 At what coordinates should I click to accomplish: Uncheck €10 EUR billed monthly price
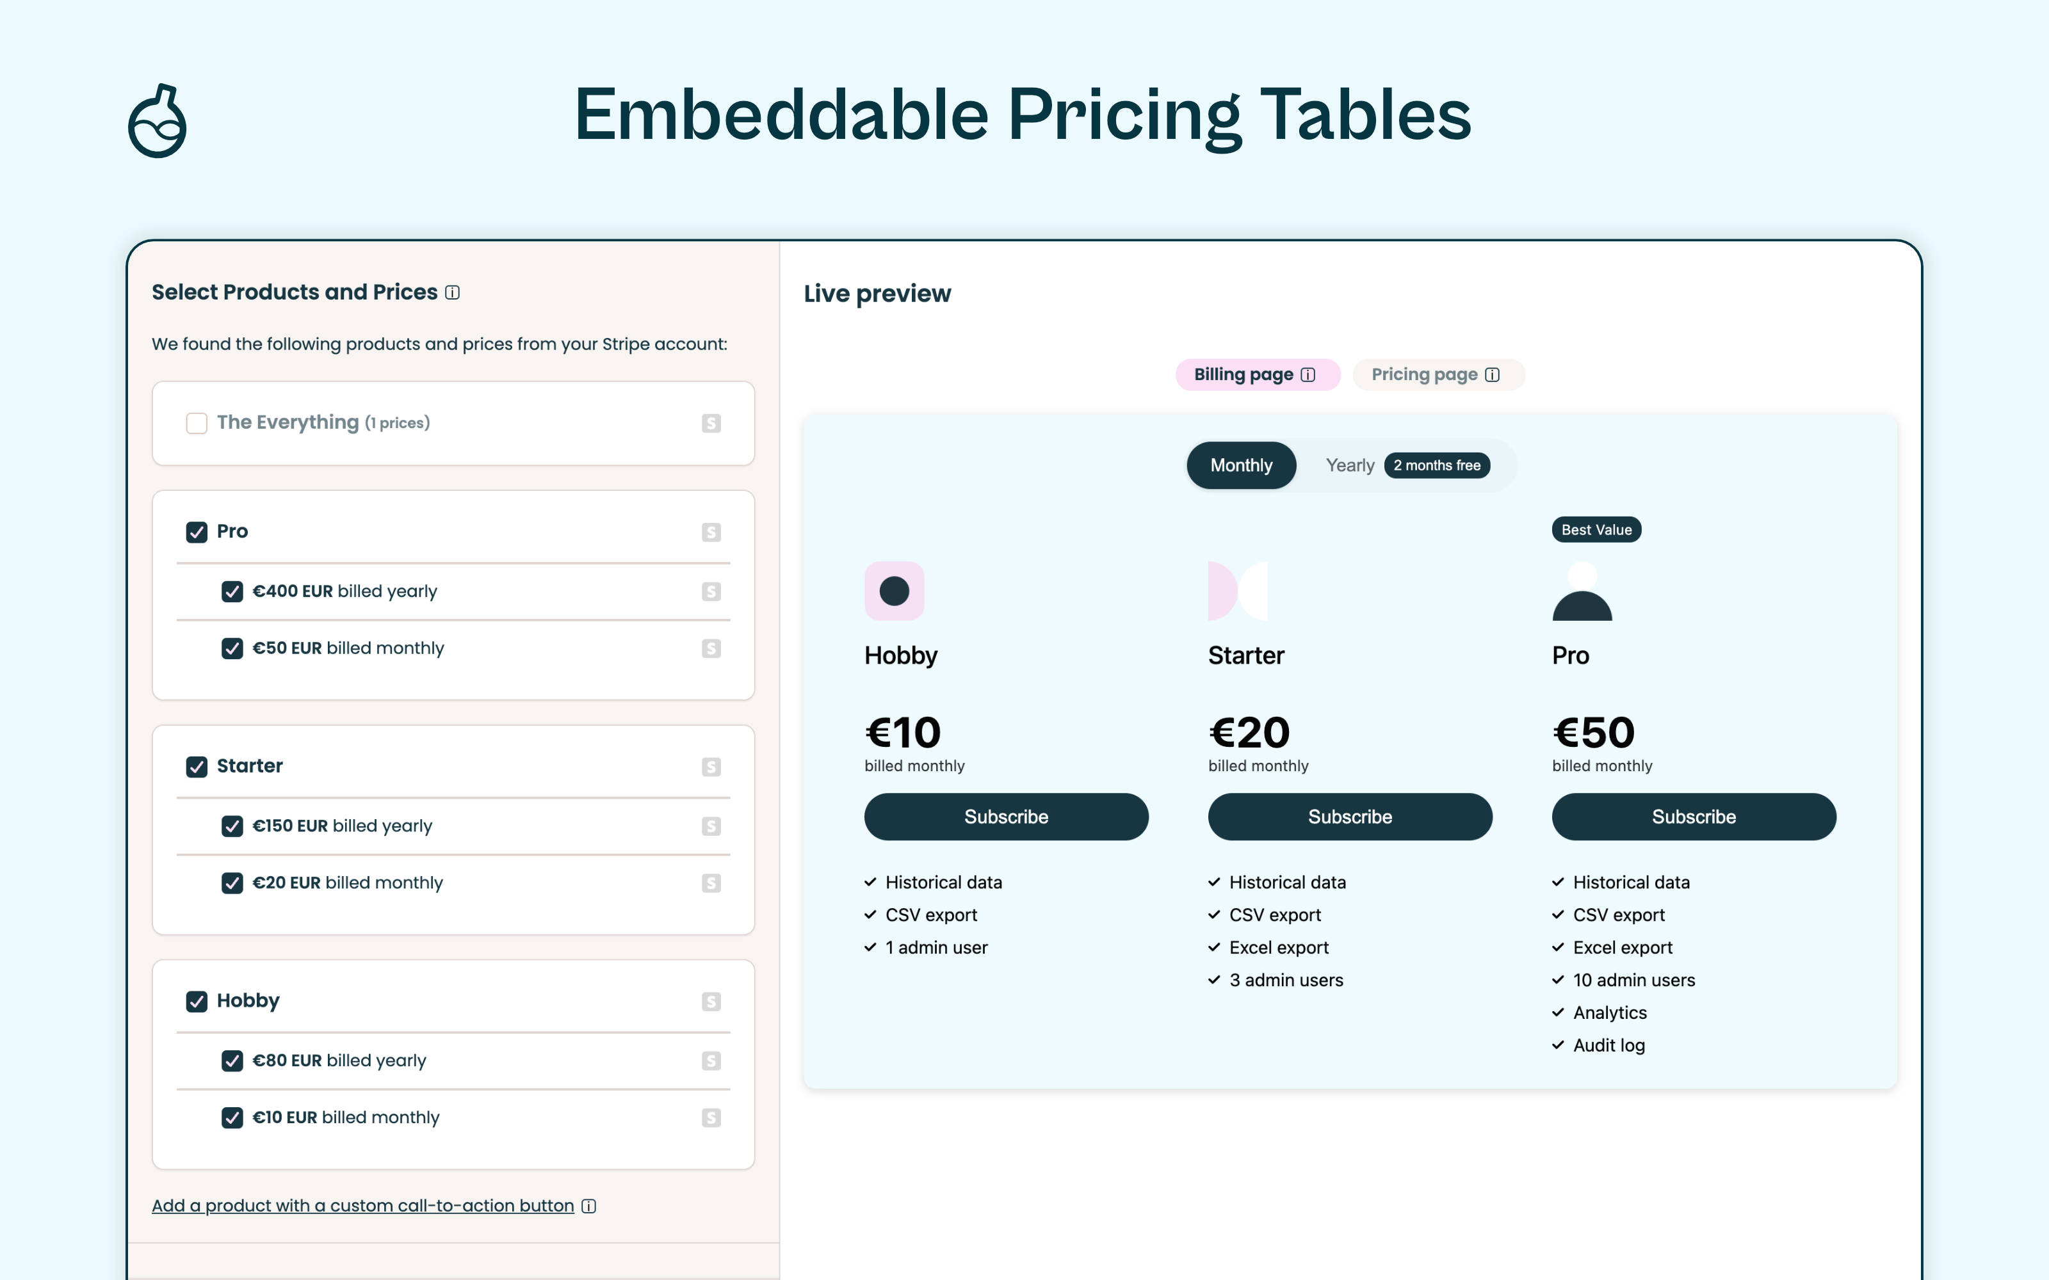point(232,1117)
